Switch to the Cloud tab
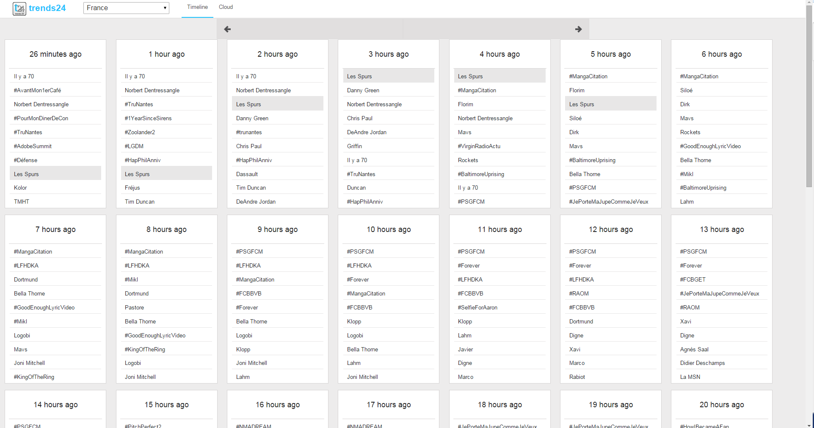The image size is (814, 428). click(x=226, y=7)
